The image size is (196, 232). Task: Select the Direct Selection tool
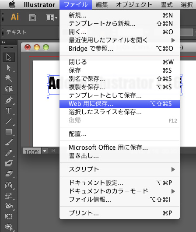pyautogui.click(x=9, y=68)
